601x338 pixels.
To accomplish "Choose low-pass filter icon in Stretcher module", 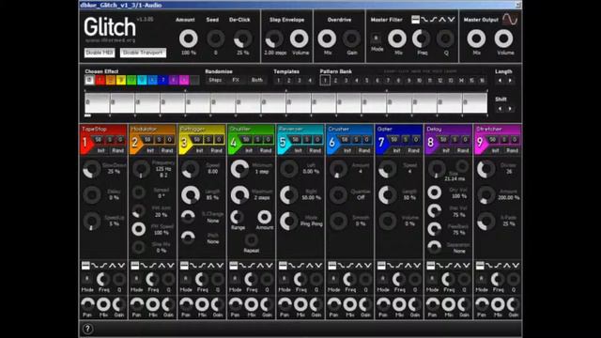I will click(489, 265).
